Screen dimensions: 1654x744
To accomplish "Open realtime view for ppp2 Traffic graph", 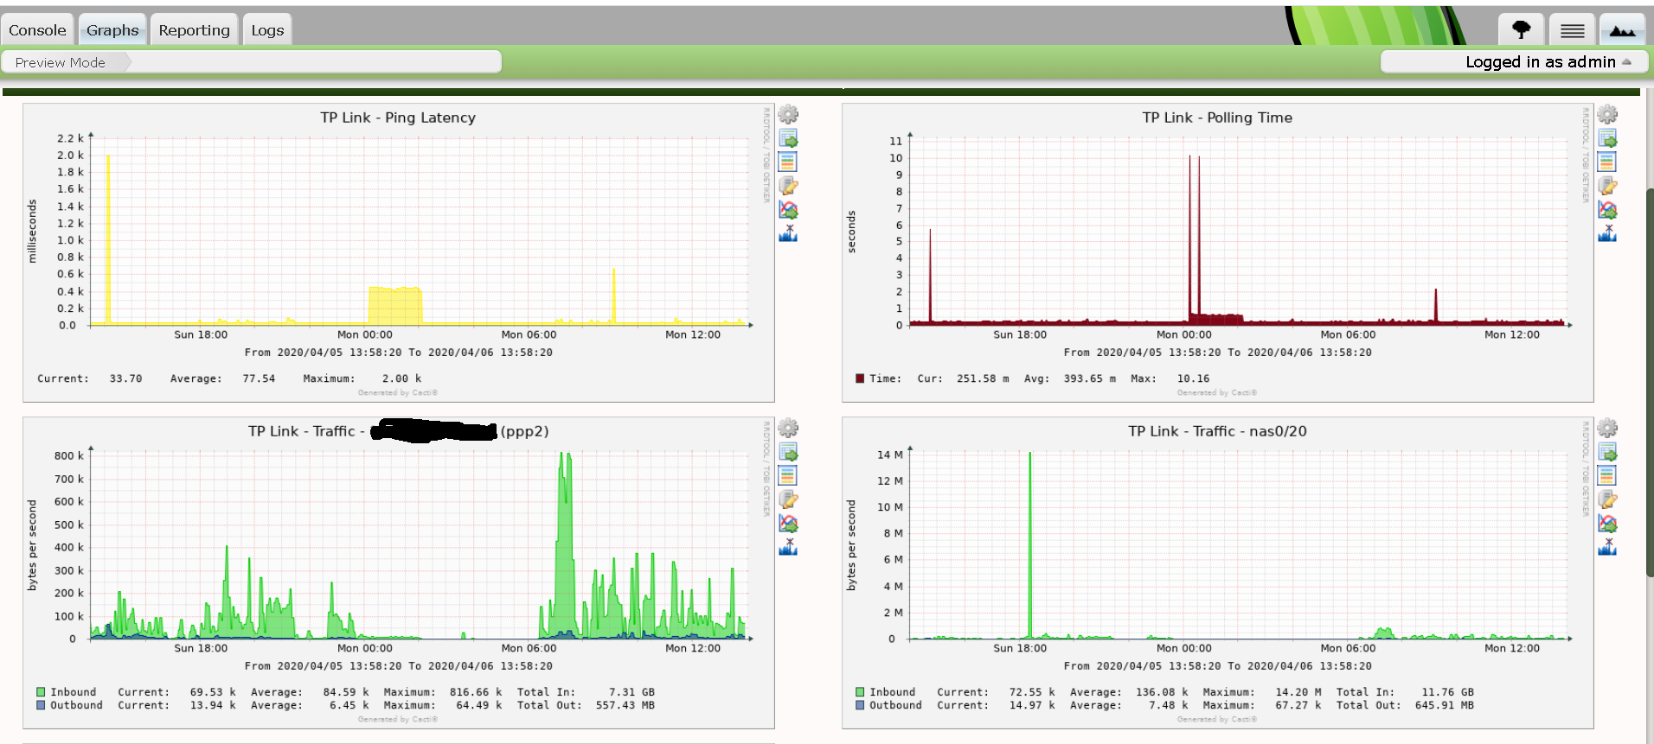I will (x=788, y=524).
